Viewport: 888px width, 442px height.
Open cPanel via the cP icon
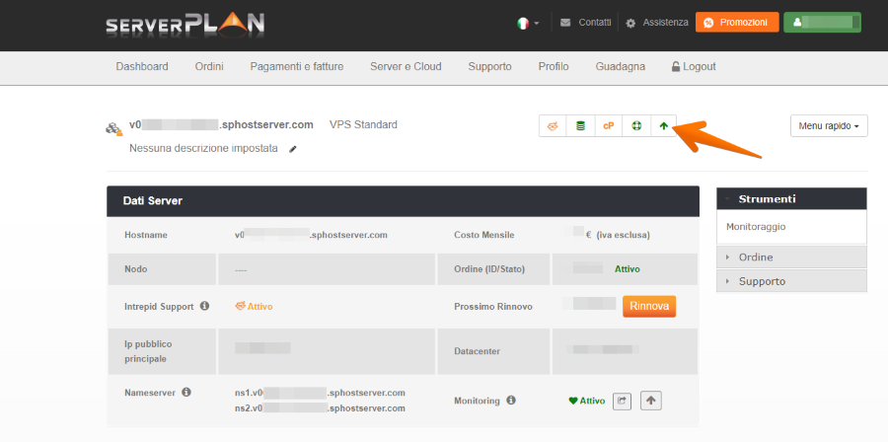(x=609, y=126)
